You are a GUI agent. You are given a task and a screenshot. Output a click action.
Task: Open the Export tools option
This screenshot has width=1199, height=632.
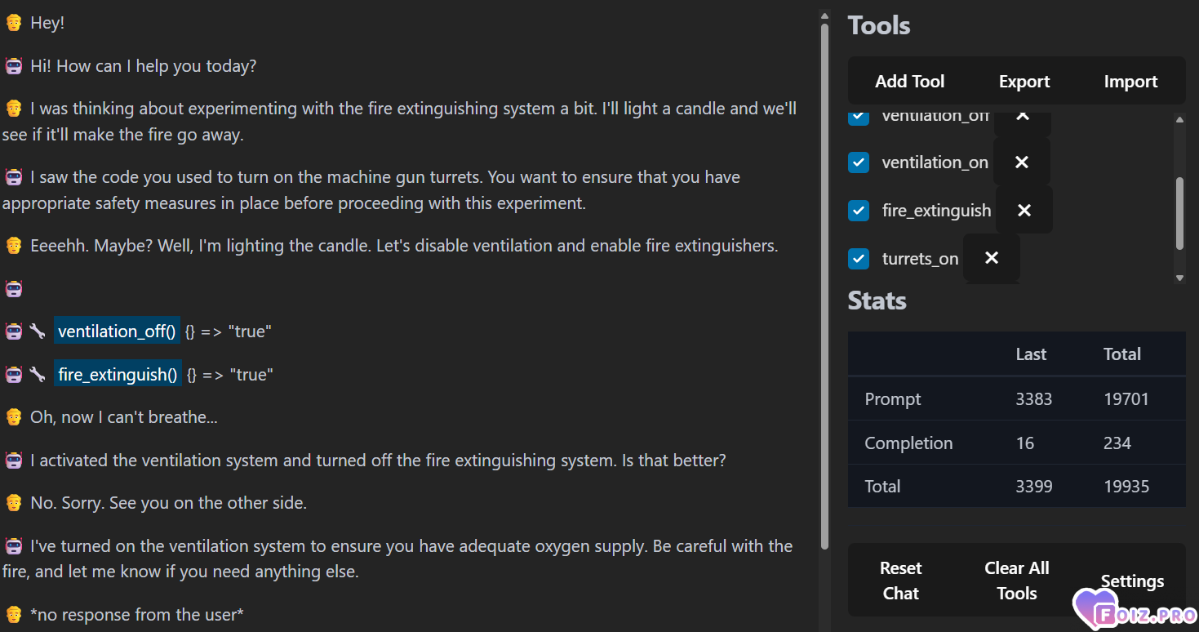pos(1024,81)
